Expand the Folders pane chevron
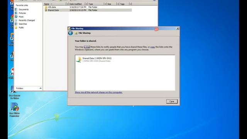The width and height of the screenshot is (247, 139). (x=41, y=88)
